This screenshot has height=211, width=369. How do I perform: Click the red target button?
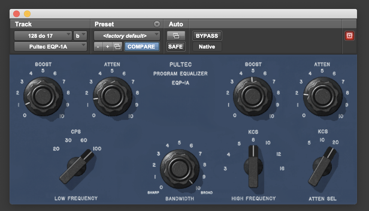pos(350,36)
